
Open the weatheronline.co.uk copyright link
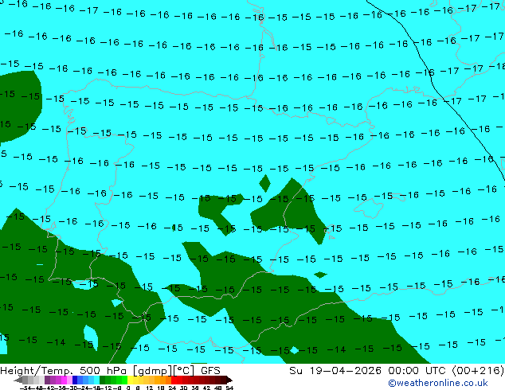(437, 383)
